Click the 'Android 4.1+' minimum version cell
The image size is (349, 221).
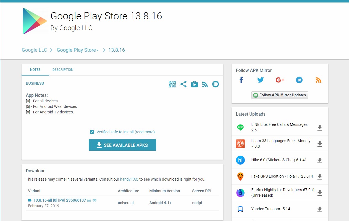point(160,203)
